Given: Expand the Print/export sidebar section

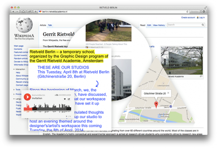Looking at the screenshot, I should tap(14, 94).
